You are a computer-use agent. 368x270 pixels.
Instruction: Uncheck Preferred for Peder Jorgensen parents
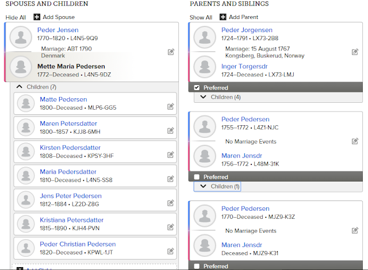197,88
